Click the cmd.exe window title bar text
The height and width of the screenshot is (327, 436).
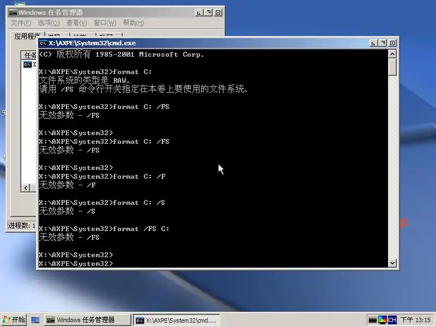(x=92, y=43)
